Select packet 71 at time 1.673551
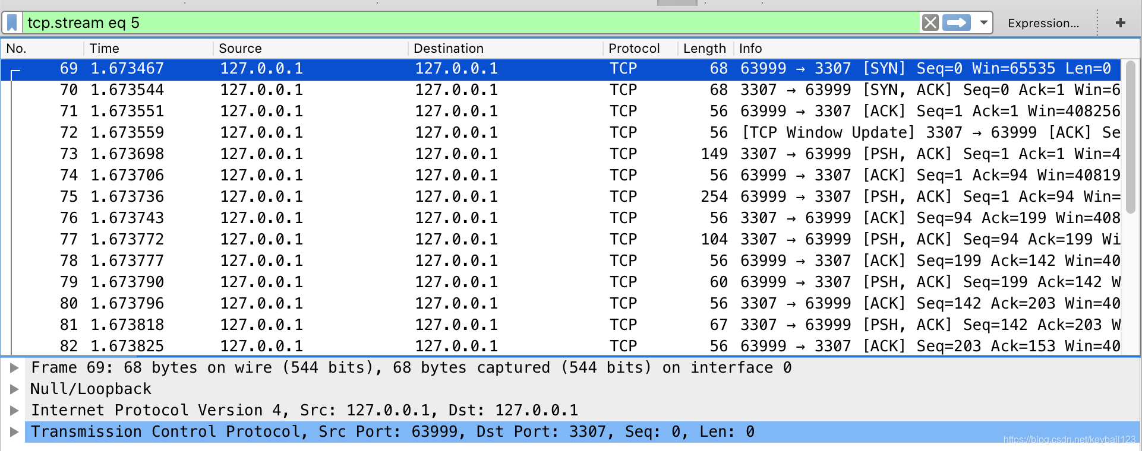Screen dimensions: 1142x451 click(561, 112)
